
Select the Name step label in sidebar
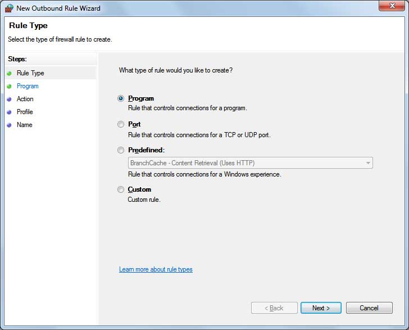click(25, 125)
